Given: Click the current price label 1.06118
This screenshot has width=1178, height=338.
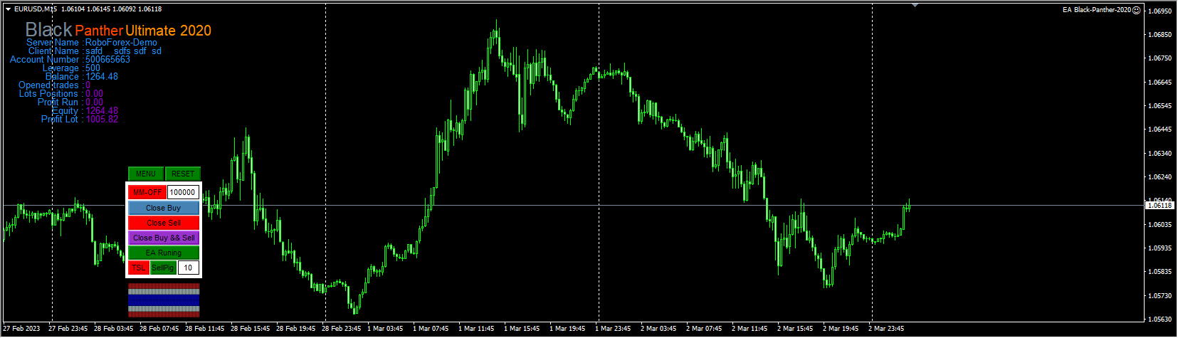Looking at the screenshot, I should [x=1159, y=206].
